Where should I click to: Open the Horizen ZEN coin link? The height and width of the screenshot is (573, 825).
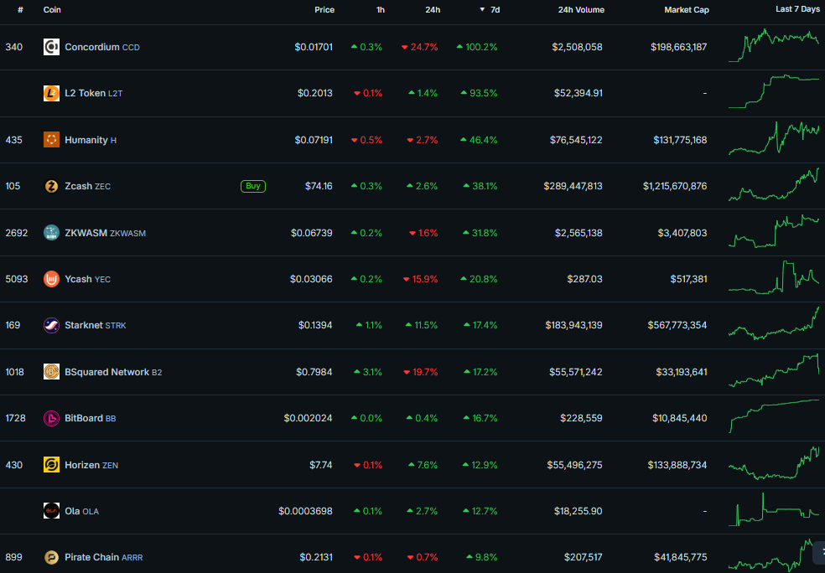pyautogui.click(x=91, y=465)
